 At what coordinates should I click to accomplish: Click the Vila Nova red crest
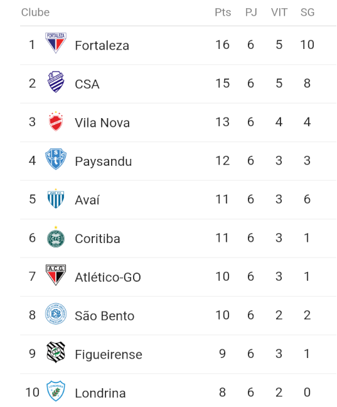pyautogui.click(x=56, y=121)
